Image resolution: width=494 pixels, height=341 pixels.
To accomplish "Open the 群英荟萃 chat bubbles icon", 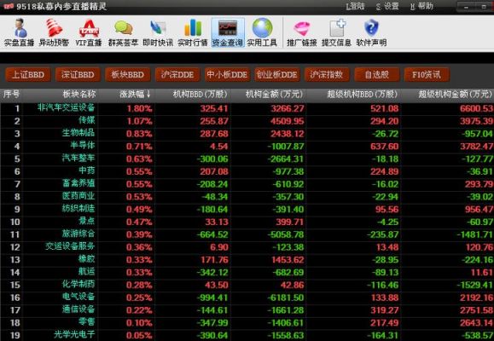I will (123, 32).
